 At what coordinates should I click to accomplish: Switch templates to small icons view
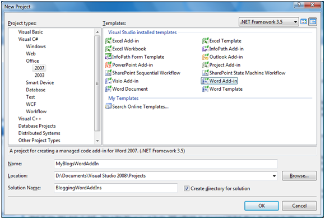pyautogui.click(x=313, y=21)
